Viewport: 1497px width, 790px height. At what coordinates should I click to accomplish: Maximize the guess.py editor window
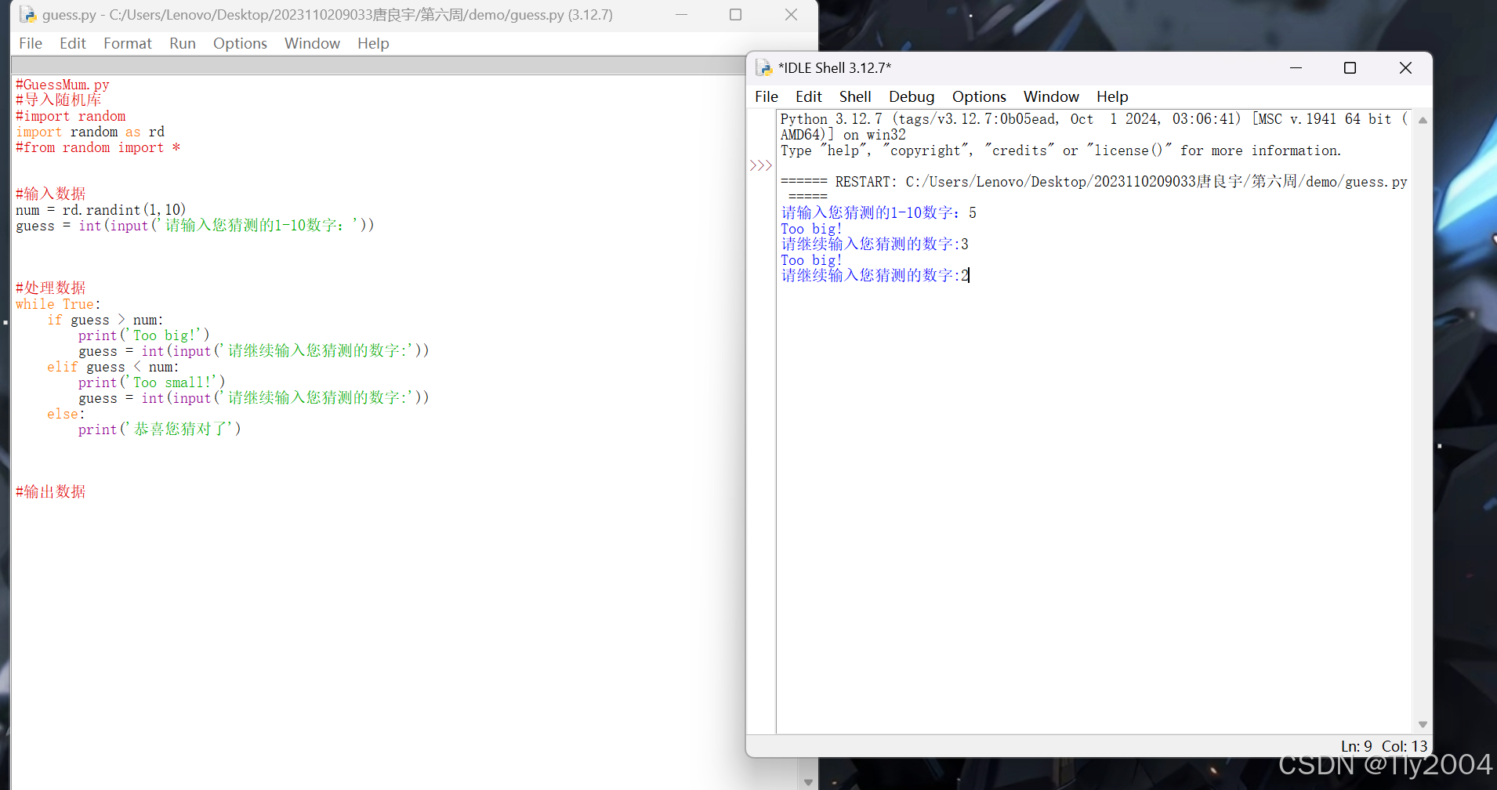coord(735,14)
